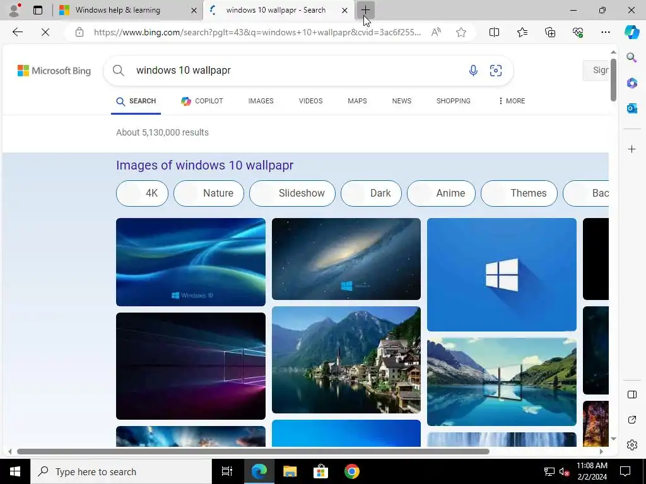
Task: Select the SEARCH results tab
Action: (136, 101)
